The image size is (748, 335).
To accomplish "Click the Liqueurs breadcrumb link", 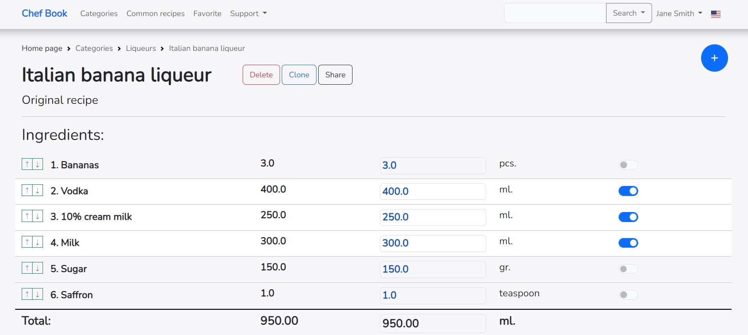I will (x=141, y=48).
